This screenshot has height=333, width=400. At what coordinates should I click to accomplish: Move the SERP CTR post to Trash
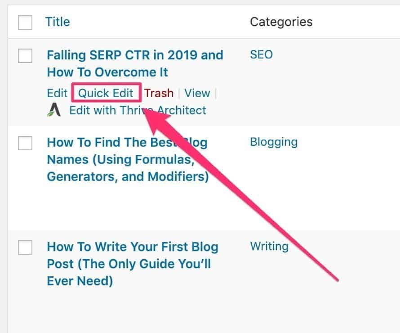pyautogui.click(x=159, y=93)
